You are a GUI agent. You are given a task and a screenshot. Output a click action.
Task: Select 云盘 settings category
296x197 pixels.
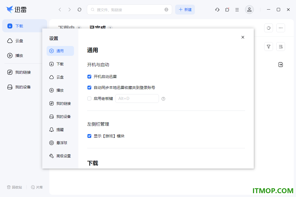click(60, 77)
